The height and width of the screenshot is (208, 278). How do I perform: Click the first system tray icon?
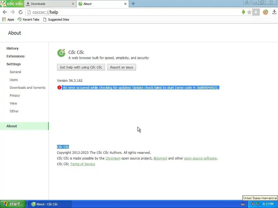tap(253, 204)
